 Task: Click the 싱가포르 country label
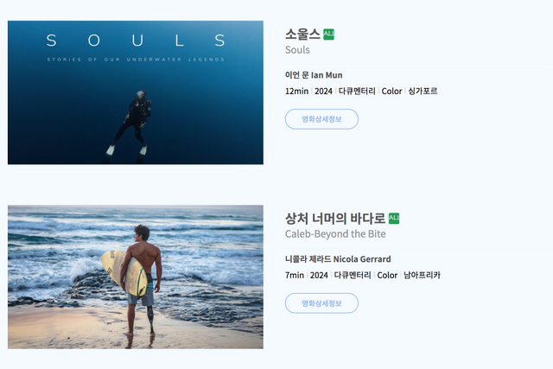point(423,91)
